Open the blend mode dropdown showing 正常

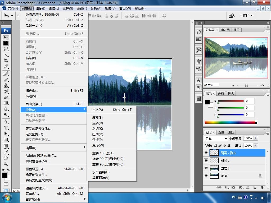point(216,139)
